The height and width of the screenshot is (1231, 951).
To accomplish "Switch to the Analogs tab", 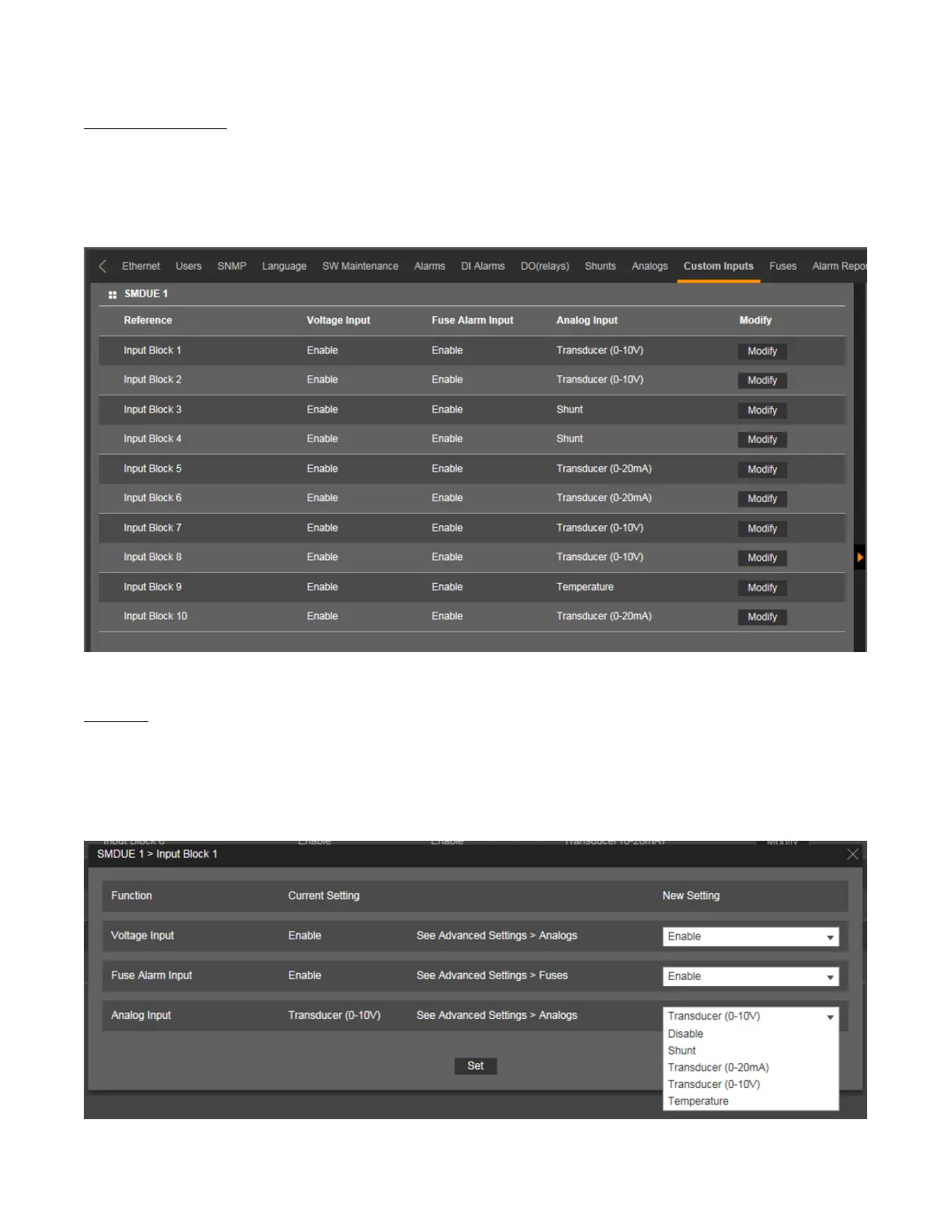I will (x=650, y=266).
